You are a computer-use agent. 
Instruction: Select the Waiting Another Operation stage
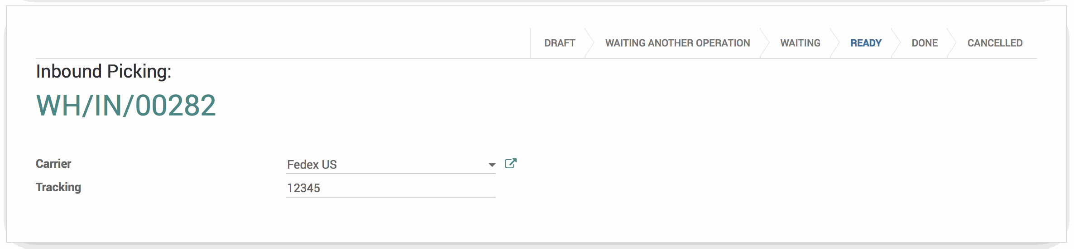(x=677, y=43)
